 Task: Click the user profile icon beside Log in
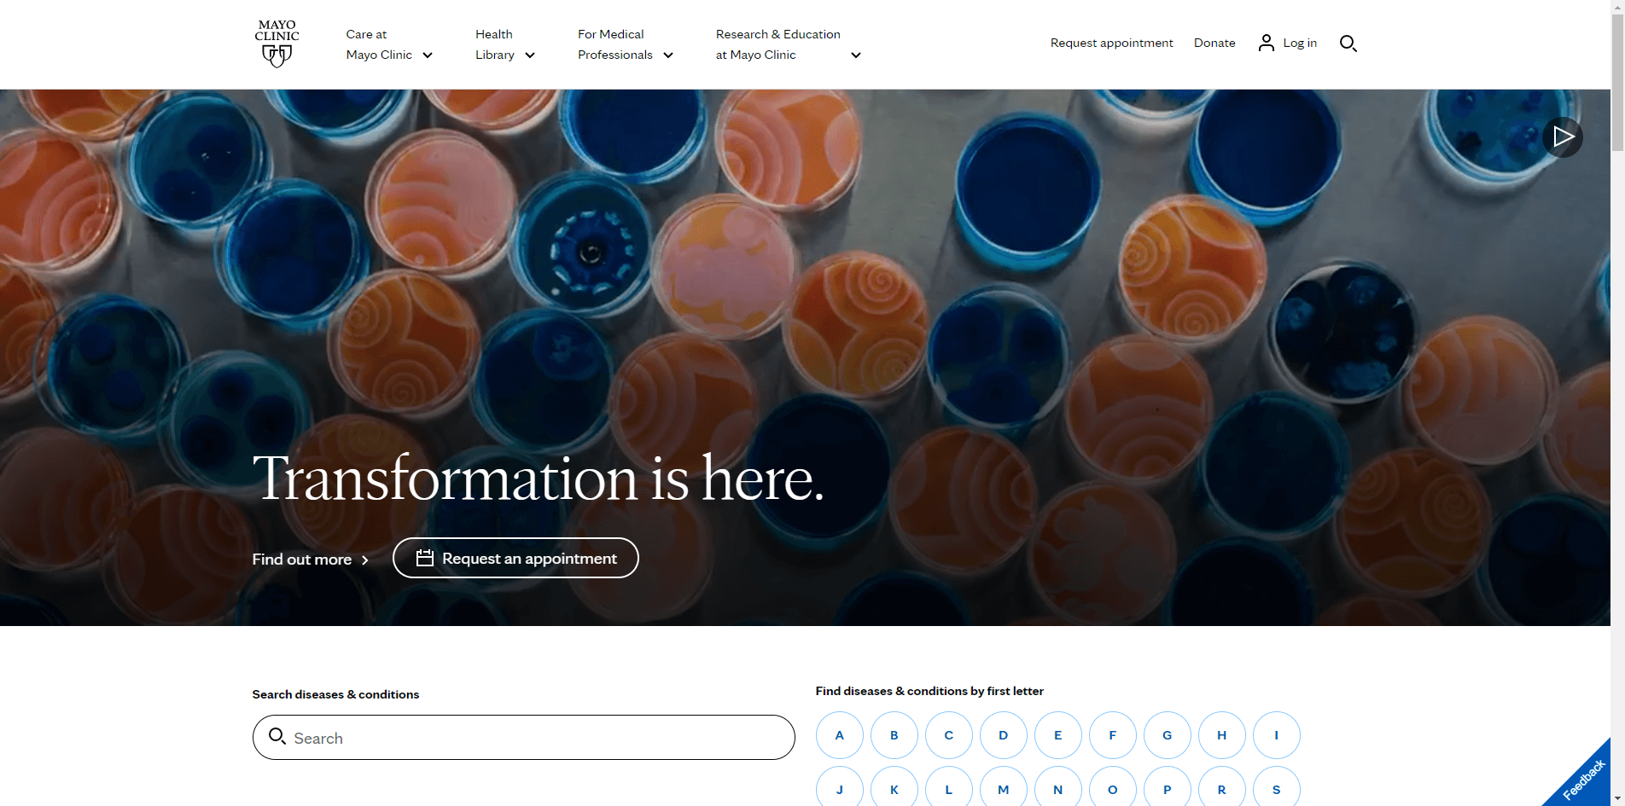(1266, 43)
